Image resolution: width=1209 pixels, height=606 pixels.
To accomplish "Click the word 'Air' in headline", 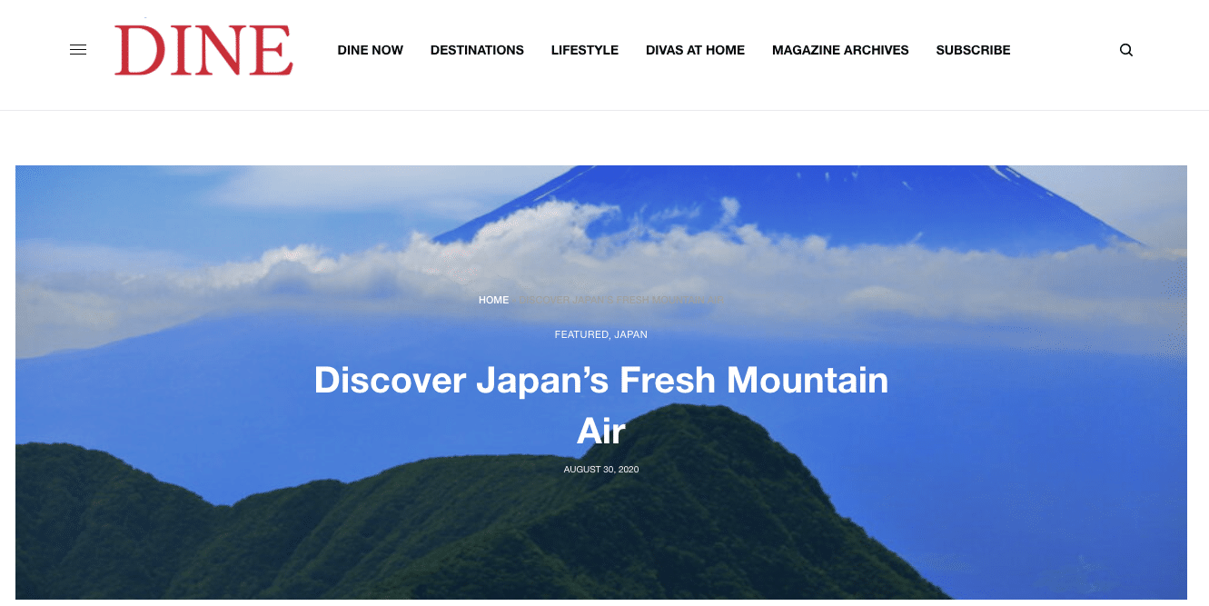I will [601, 431].
